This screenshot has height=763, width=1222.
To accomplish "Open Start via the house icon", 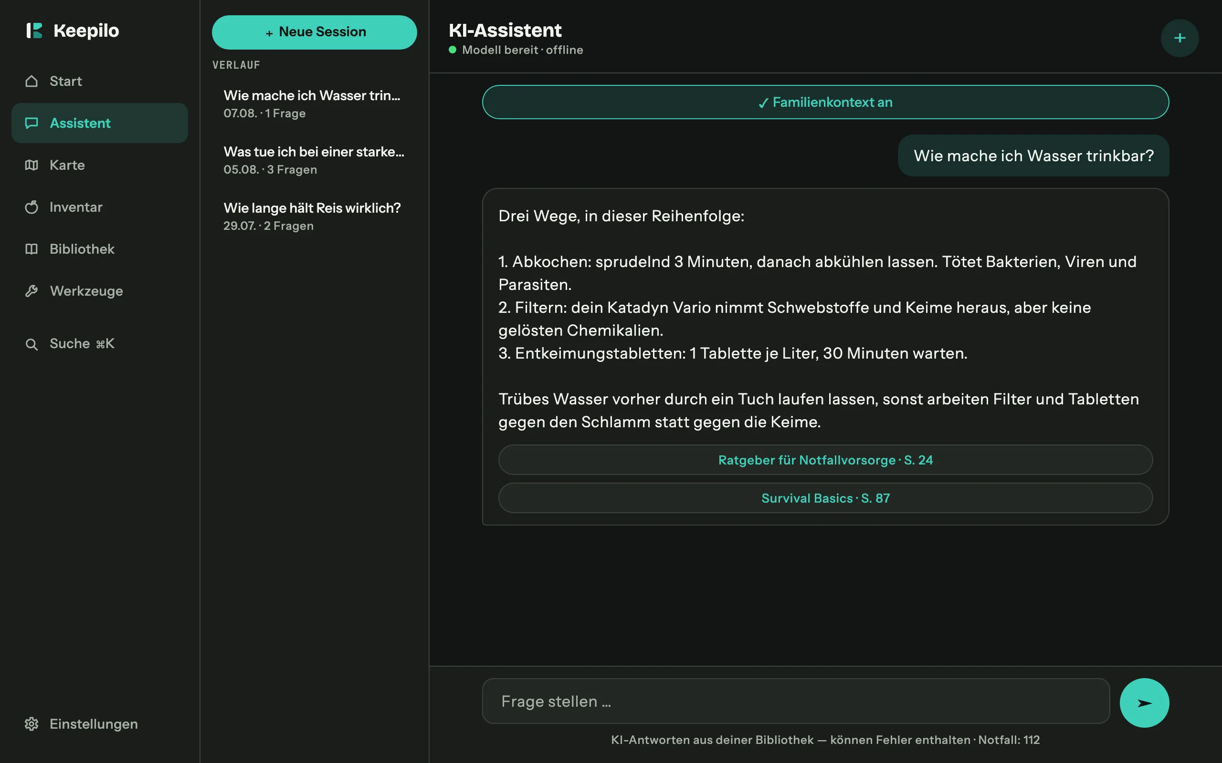I will pos(32,81).
